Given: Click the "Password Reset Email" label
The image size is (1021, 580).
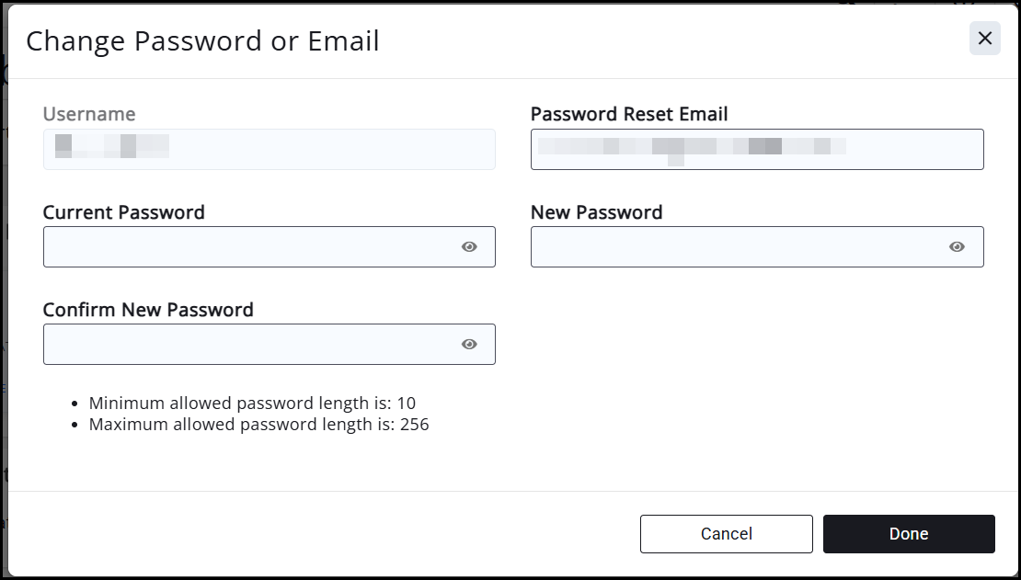Looking at the screenshot, I should [x=629, y=114].
